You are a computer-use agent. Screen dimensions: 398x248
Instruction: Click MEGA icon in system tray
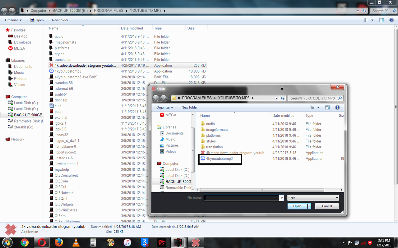[370, 243]
